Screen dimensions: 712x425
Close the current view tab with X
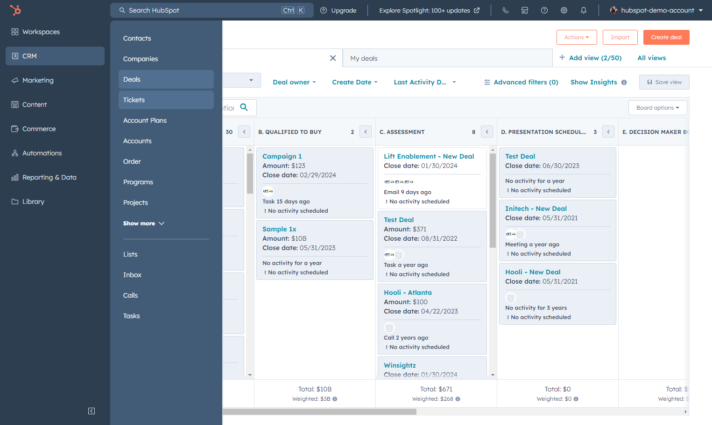[x=333, y=58]
